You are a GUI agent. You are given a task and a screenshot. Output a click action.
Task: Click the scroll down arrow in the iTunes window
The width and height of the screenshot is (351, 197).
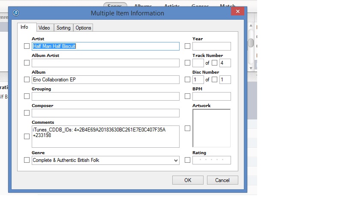(x=251, y=68)
